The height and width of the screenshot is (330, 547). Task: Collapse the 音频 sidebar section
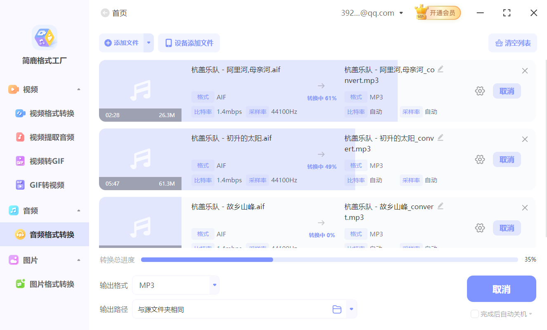[x=78, y=210]
